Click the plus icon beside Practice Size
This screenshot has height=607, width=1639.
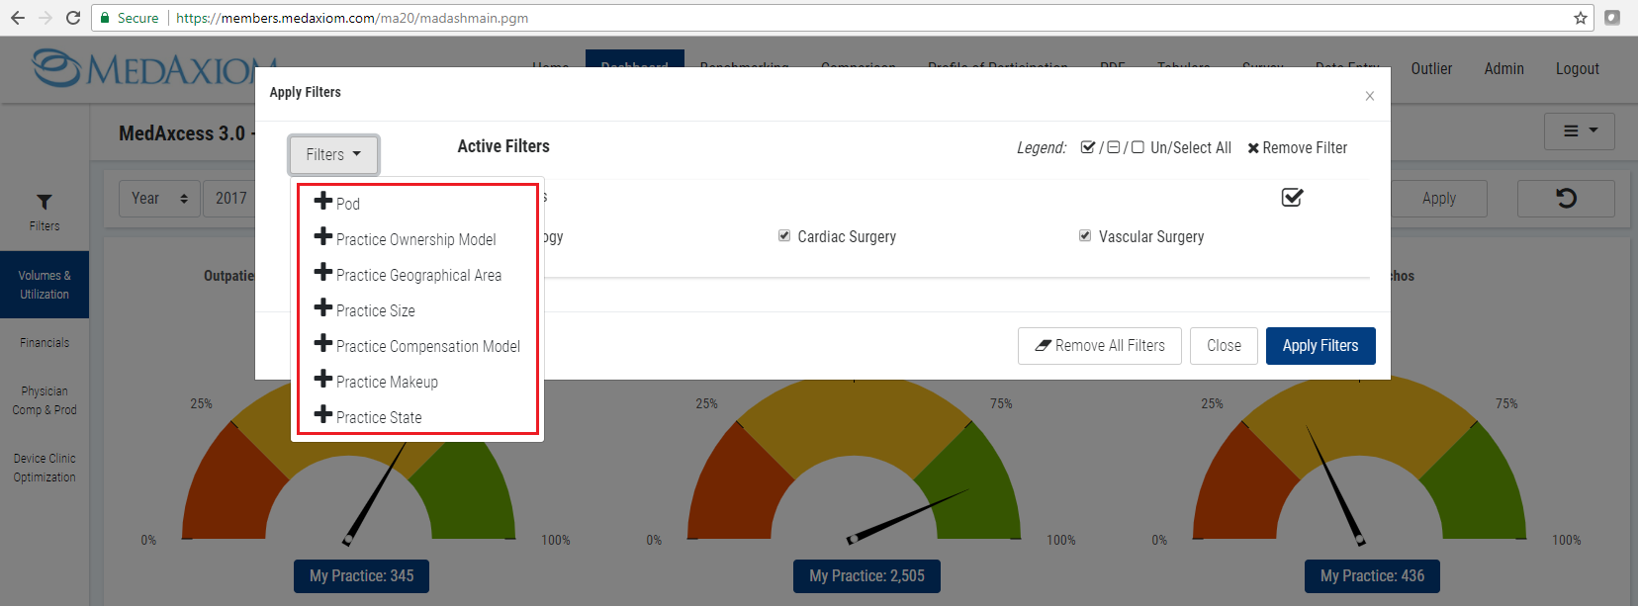[323, 307]
